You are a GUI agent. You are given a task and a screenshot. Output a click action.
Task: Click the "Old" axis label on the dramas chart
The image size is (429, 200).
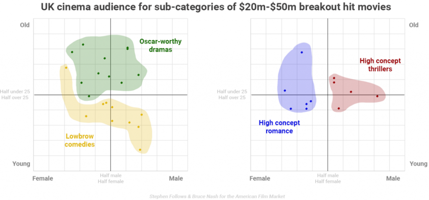click(x=25, y=25)
